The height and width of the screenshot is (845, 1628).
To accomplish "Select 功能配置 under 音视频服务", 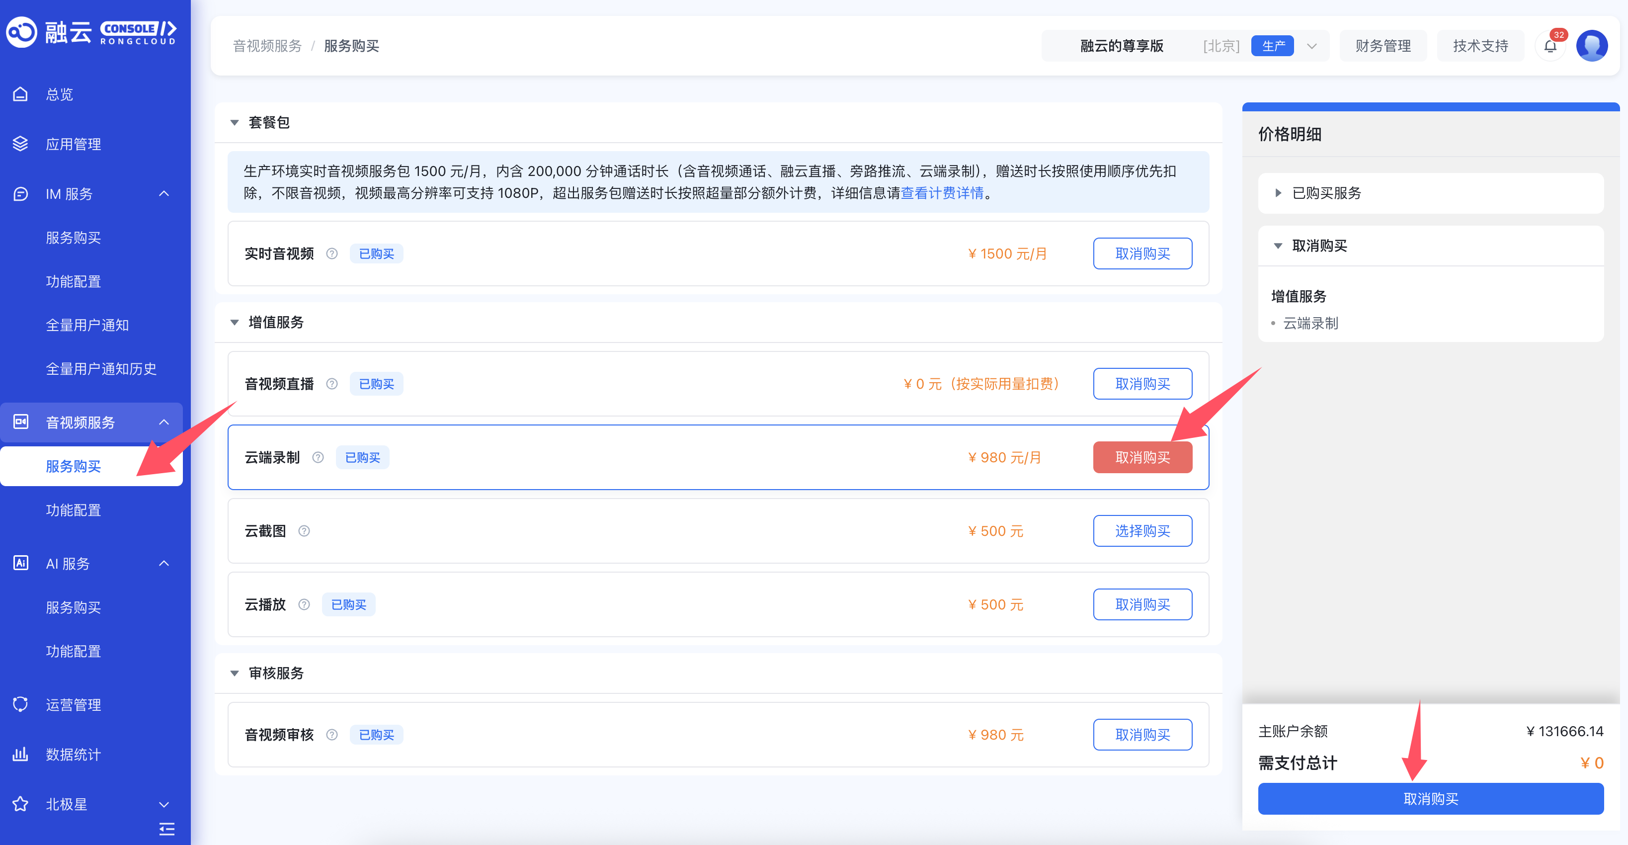I will click(74, 510).
